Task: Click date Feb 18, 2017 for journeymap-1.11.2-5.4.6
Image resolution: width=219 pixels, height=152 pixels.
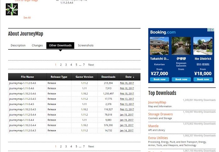Action: [127, 83]
